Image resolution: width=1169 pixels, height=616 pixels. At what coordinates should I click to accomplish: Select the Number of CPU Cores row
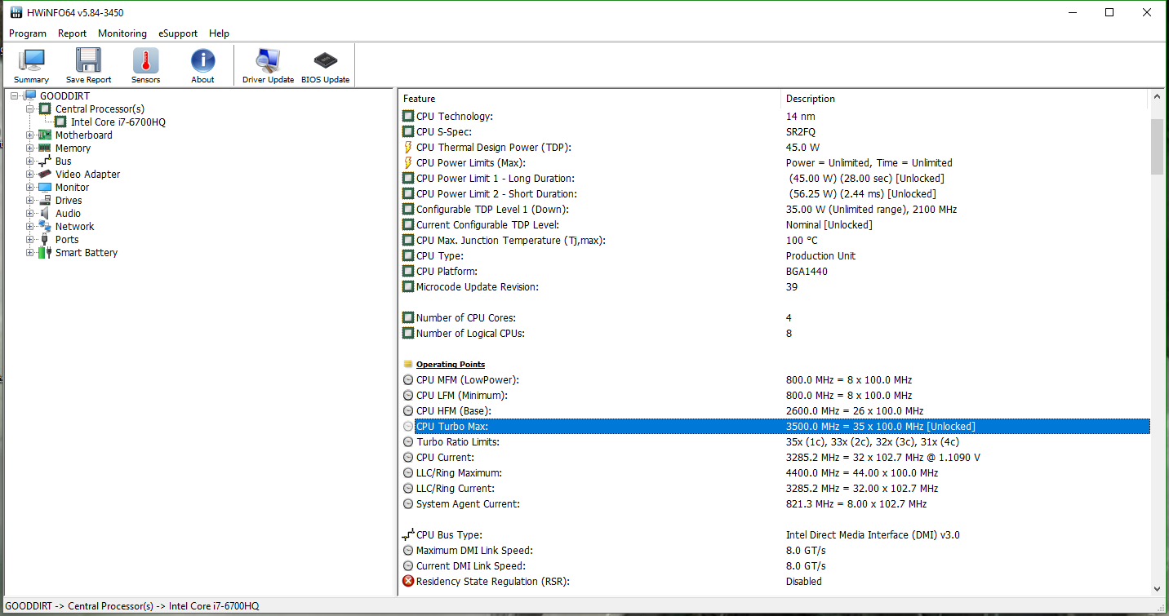pos(774,318)
